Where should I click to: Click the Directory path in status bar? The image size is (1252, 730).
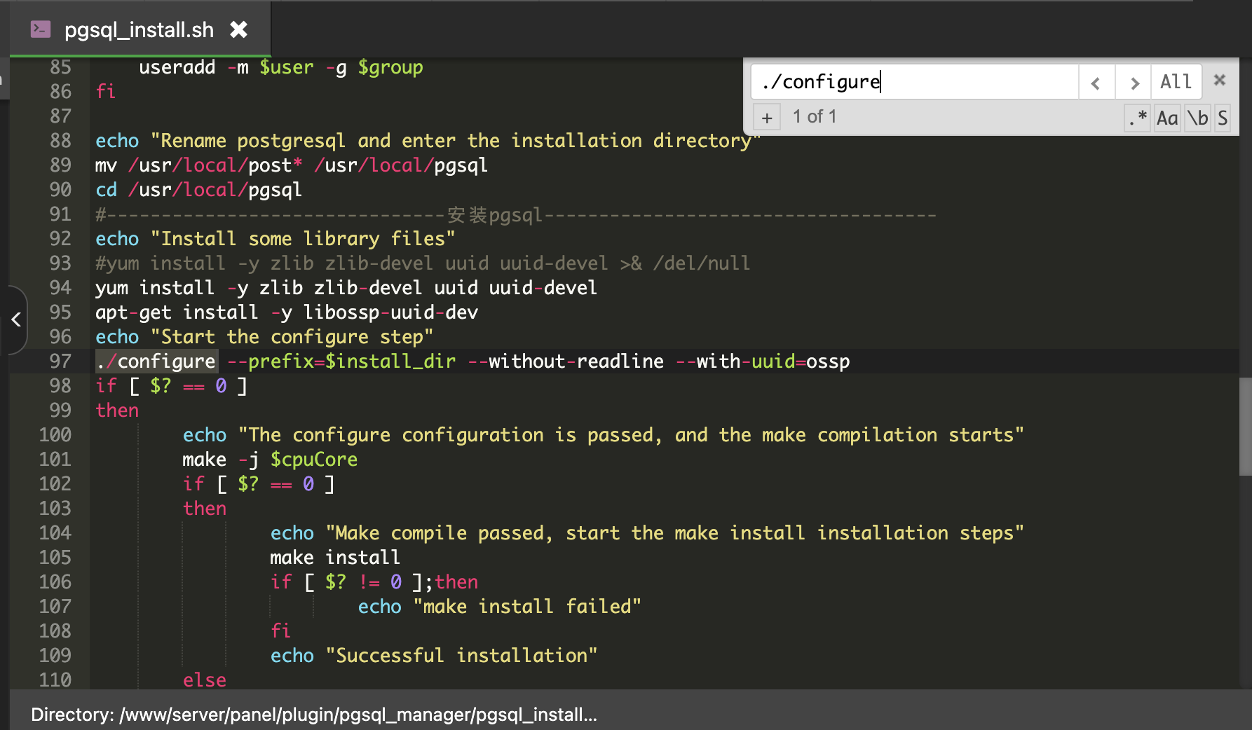pyautogui.click(x=314, y=715)
